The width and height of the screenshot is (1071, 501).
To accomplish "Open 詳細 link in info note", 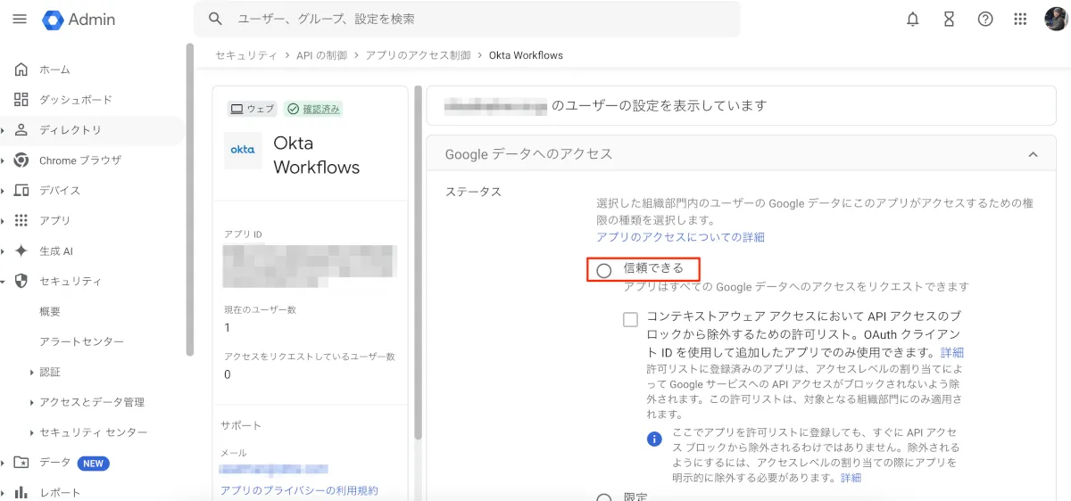I will (x=851, y=478).
